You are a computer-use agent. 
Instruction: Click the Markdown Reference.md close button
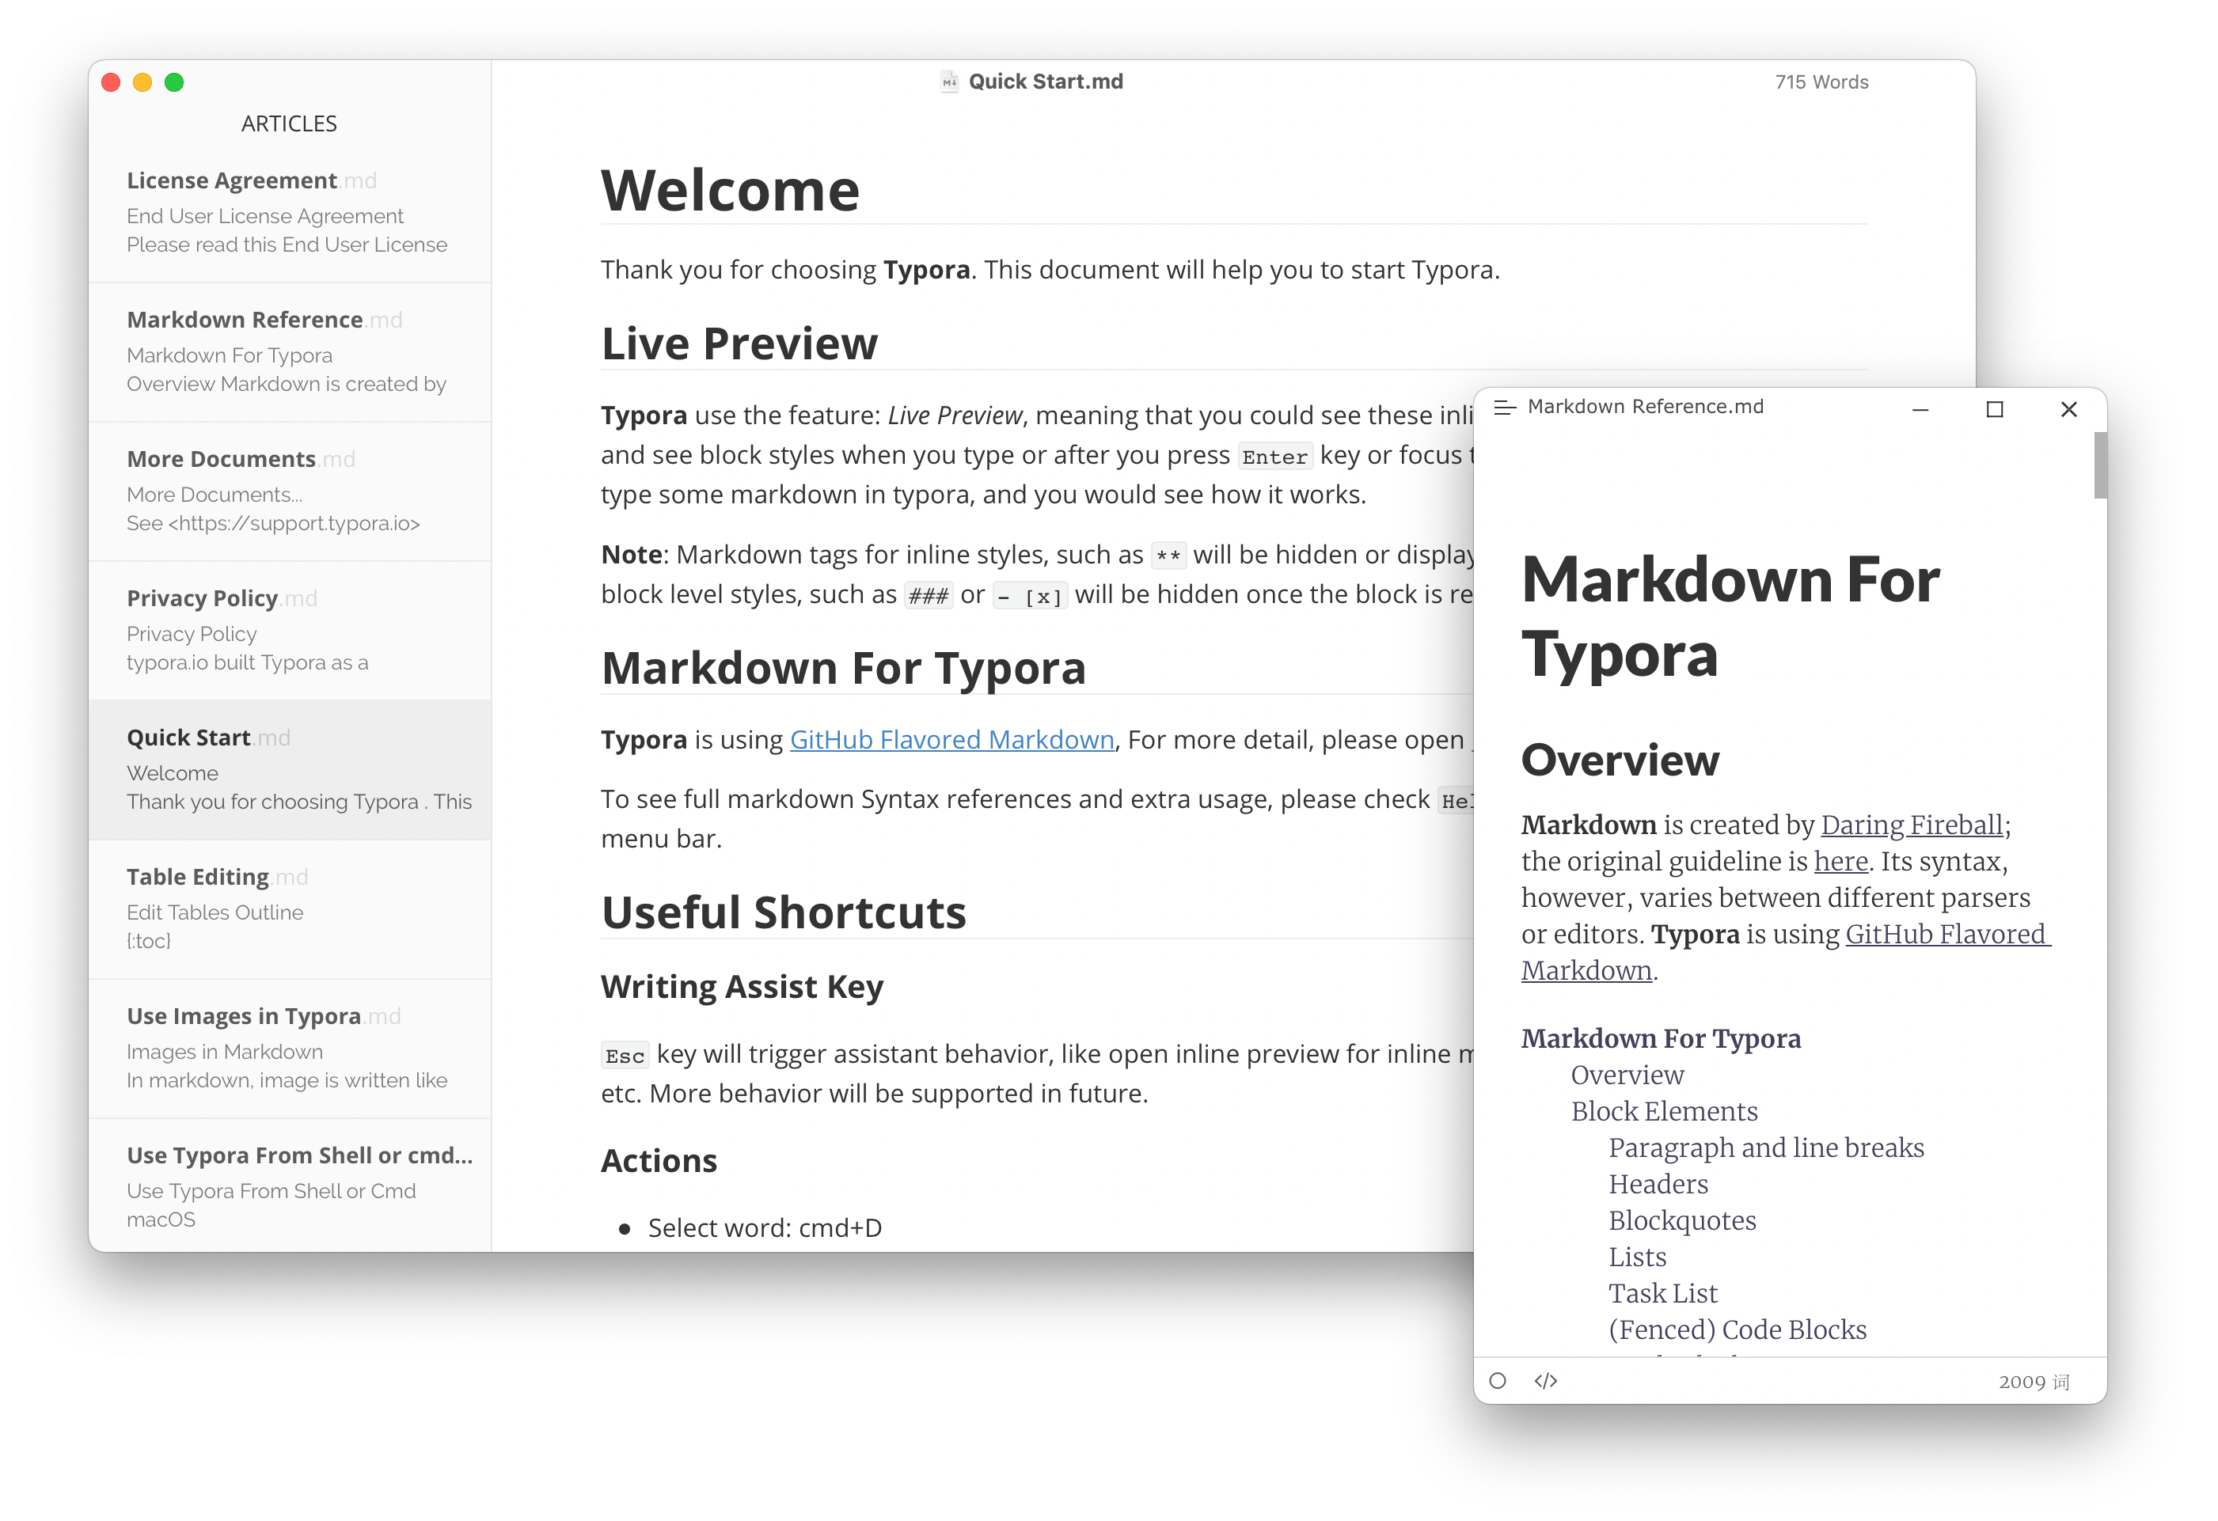(2070, 408)
